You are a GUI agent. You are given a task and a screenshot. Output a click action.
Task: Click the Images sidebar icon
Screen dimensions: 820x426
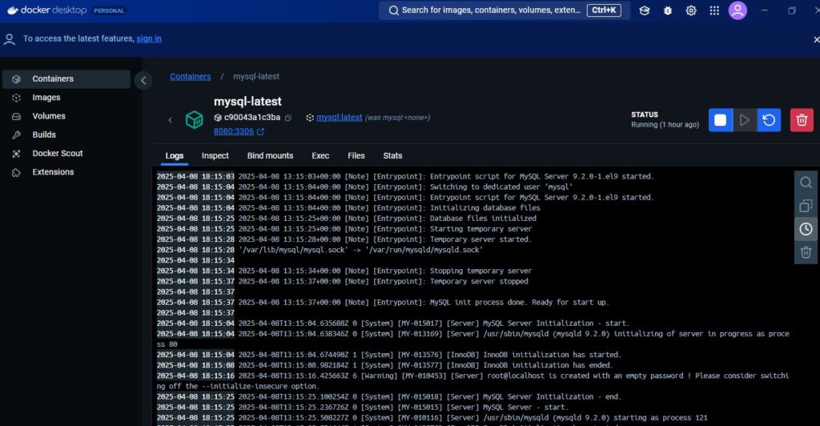click(x=16, y=98)
